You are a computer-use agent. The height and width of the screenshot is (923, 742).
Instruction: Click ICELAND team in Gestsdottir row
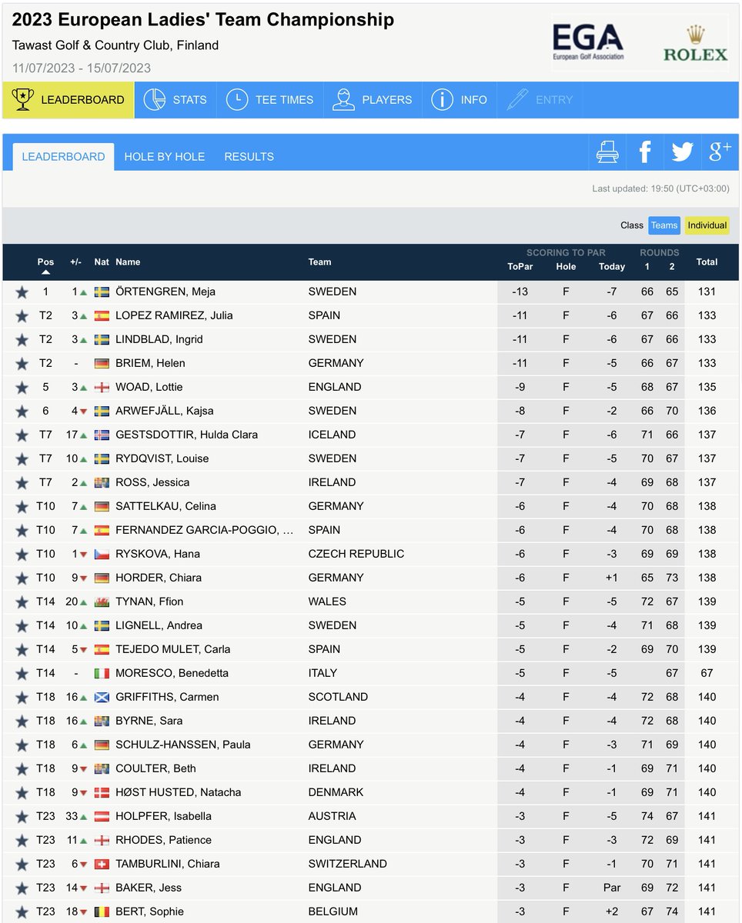point(332,435)
